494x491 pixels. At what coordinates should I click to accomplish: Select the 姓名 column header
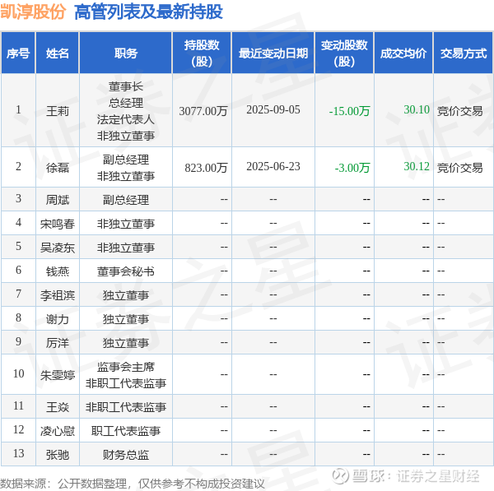click(58, 53)
